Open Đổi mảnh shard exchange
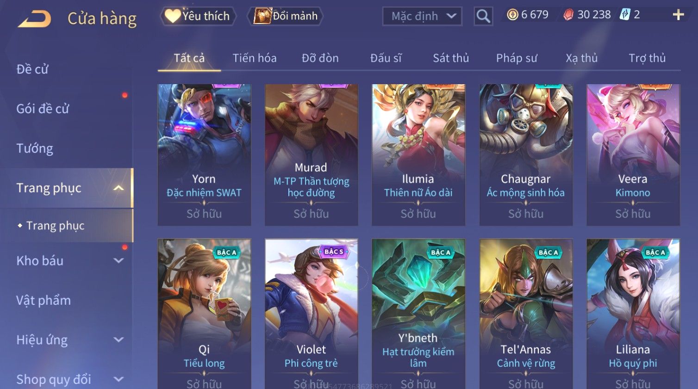 click(286, 16)
